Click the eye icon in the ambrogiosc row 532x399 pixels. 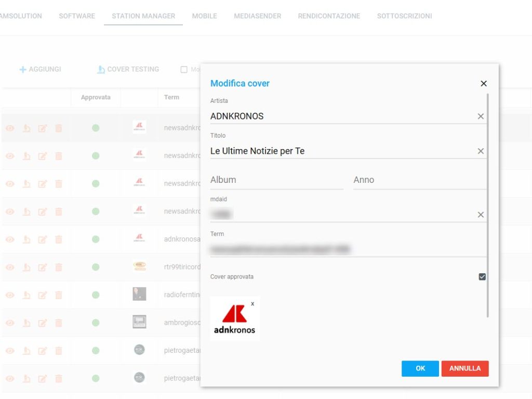[x=10, y=323]
